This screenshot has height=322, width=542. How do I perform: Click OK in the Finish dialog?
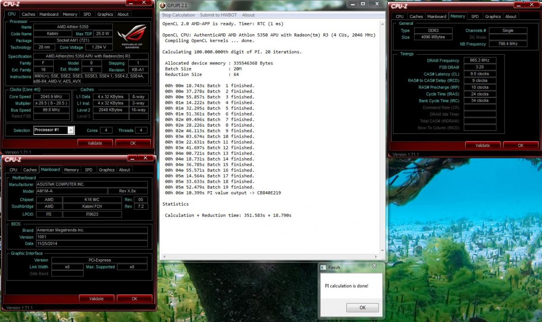pos(362,308)
